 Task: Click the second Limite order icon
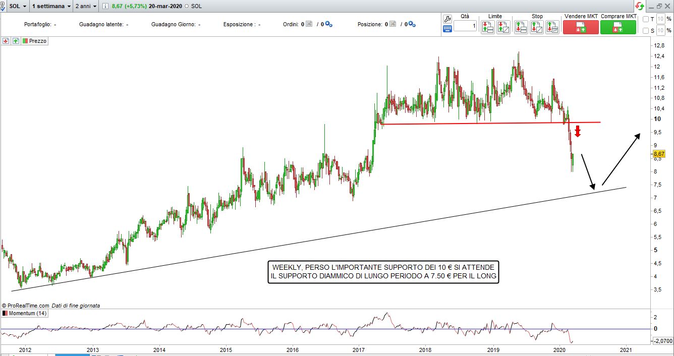503,27
